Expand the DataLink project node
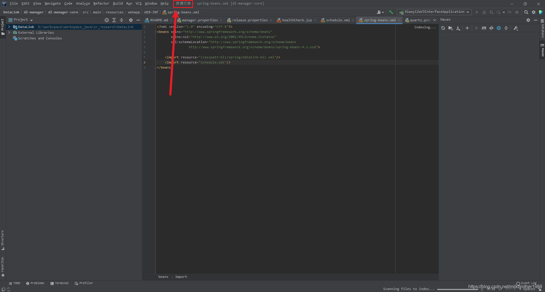The height and width of the screenshot is (292, 545). tap(9, 27)
